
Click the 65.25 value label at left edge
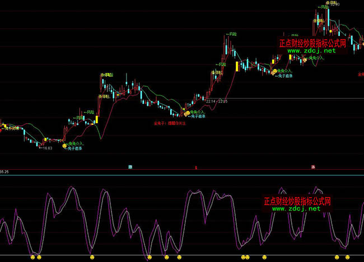click(4, 171)
